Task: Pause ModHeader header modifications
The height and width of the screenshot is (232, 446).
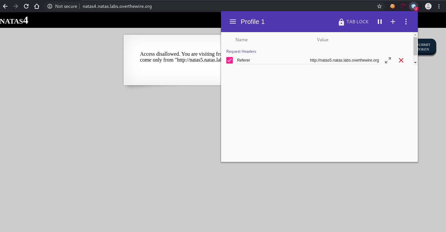Action: pyautogui.click(x=380, y=22)
